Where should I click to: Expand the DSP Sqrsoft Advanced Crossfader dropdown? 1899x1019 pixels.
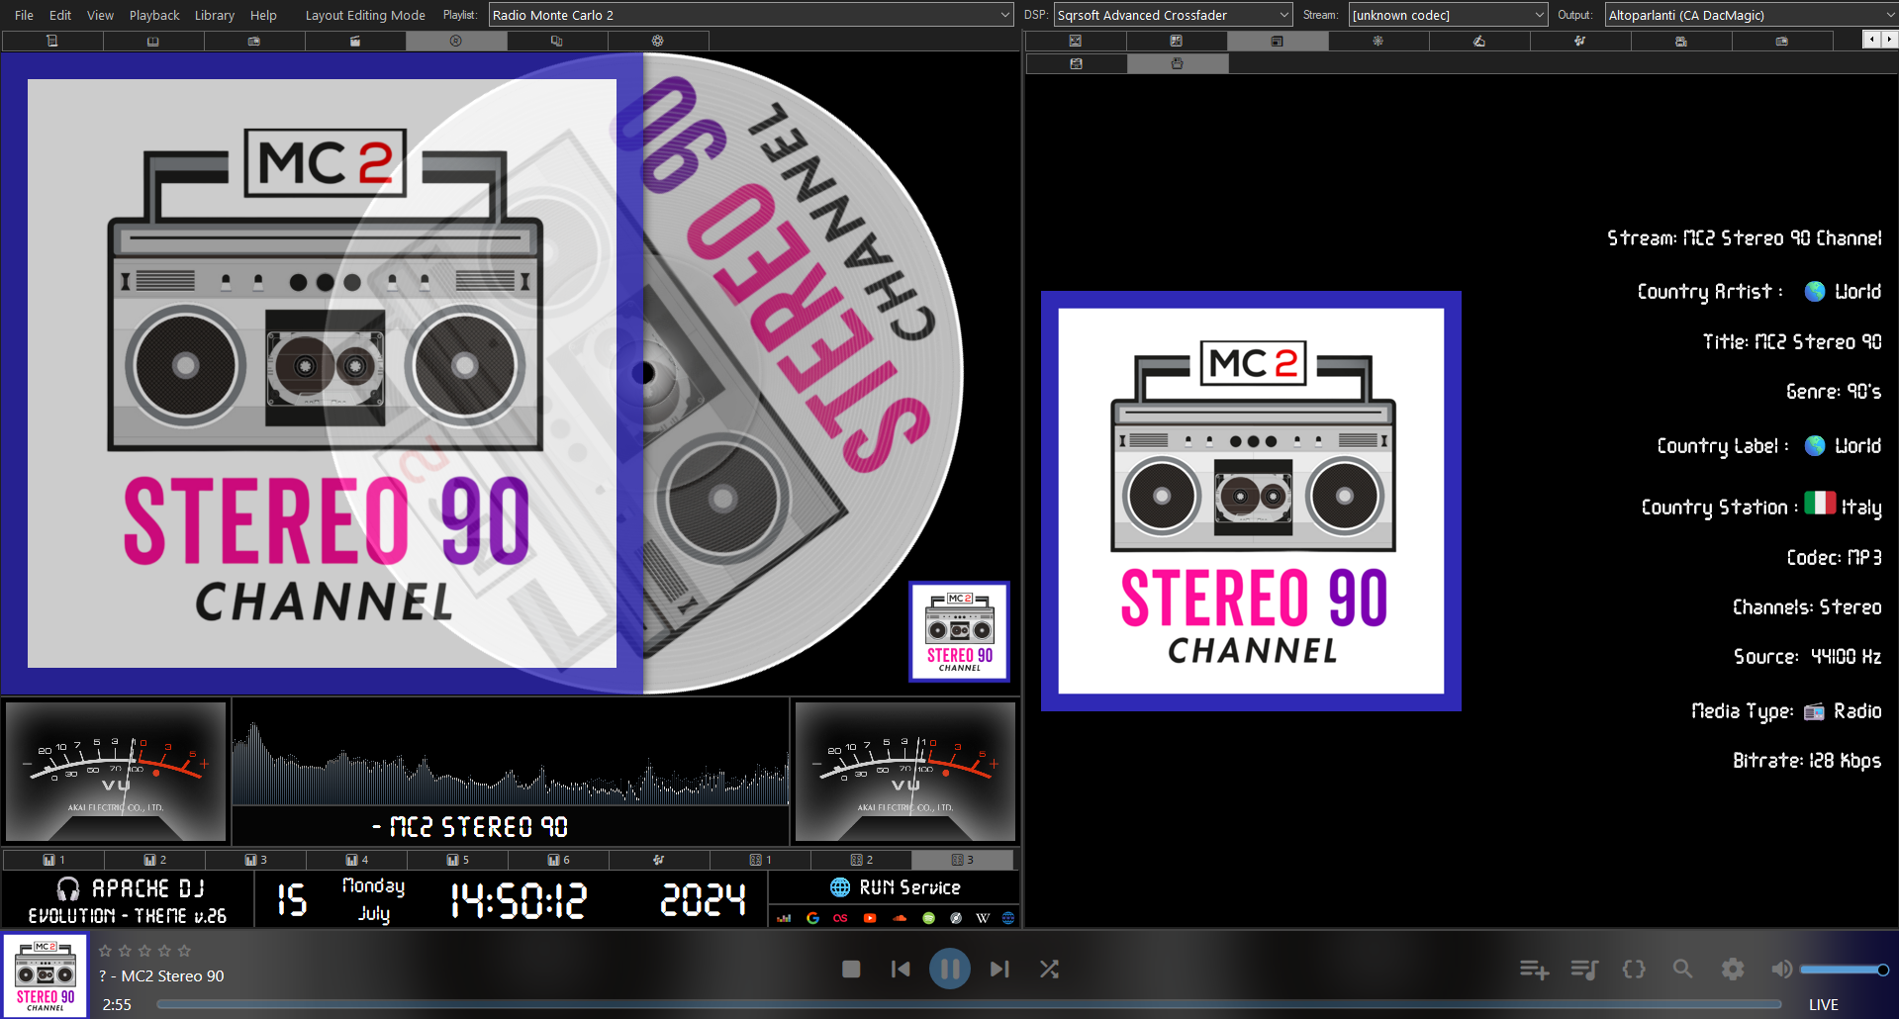[x=1174, y=15]
